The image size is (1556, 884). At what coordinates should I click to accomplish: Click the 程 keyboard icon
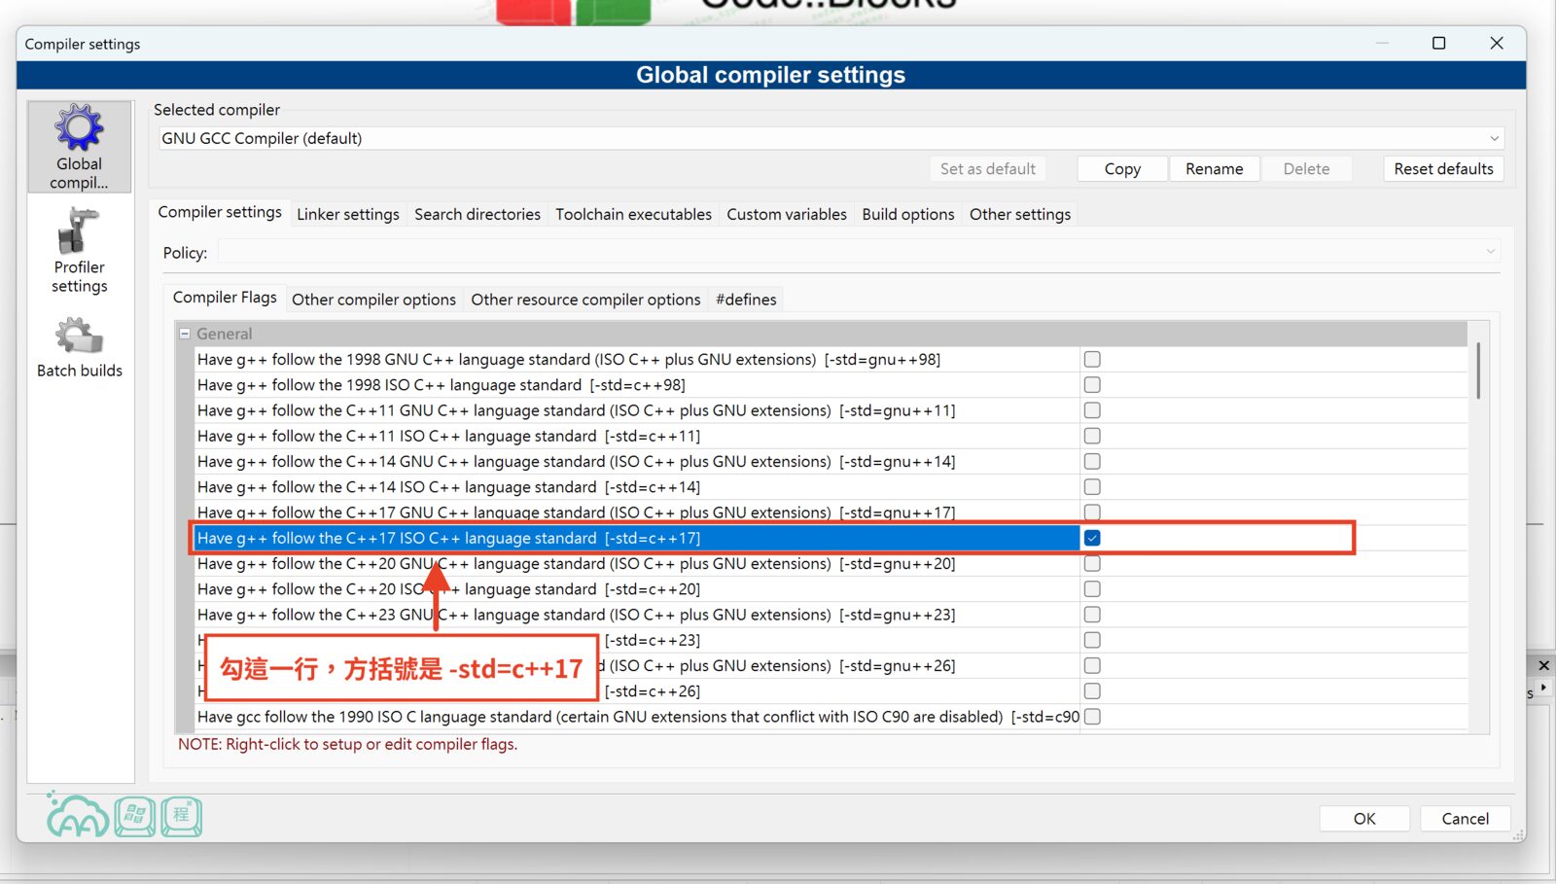pos(182,817)
